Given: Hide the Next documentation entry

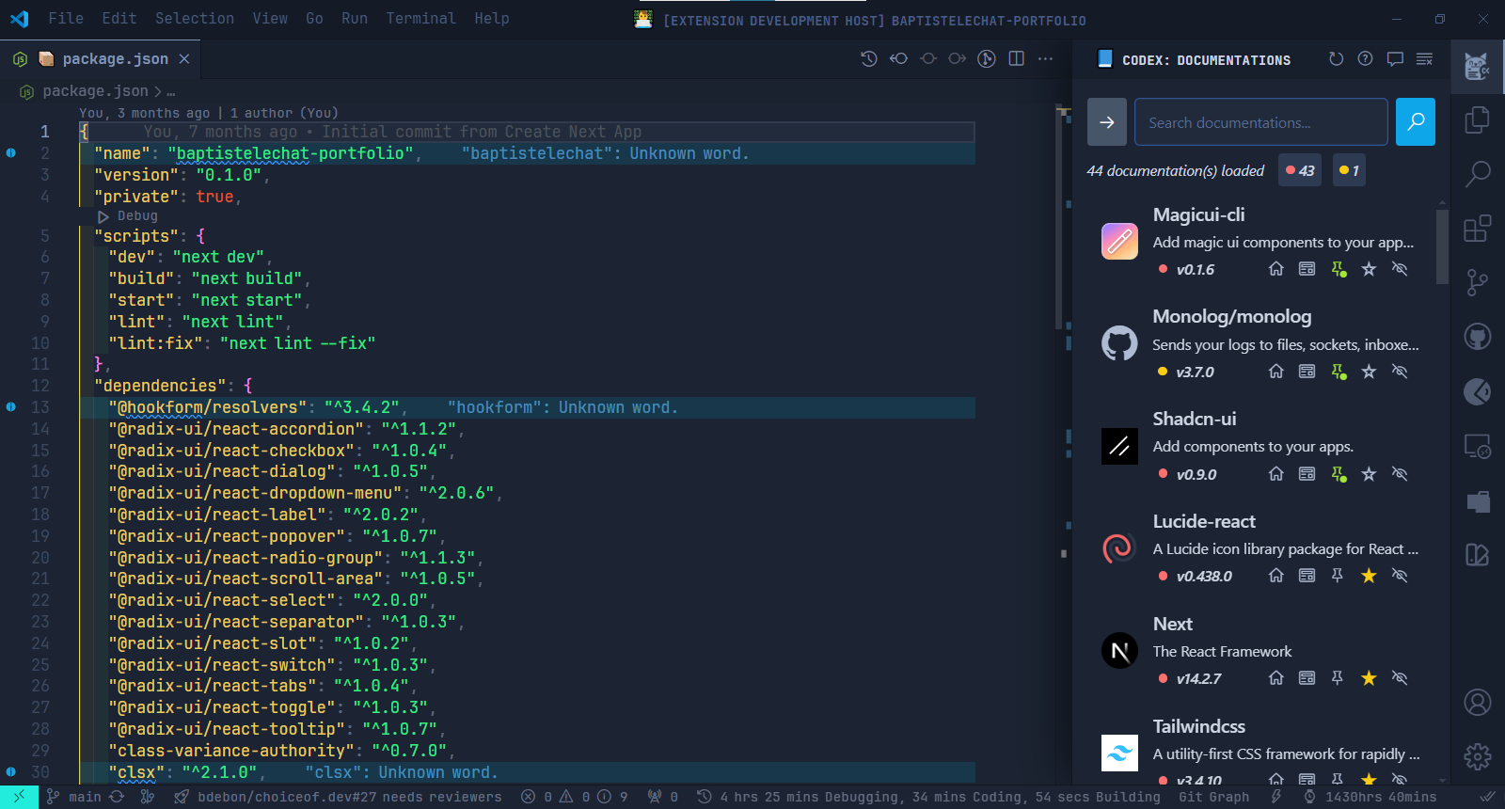Looking at the screenshot, I should [1400, 678].
